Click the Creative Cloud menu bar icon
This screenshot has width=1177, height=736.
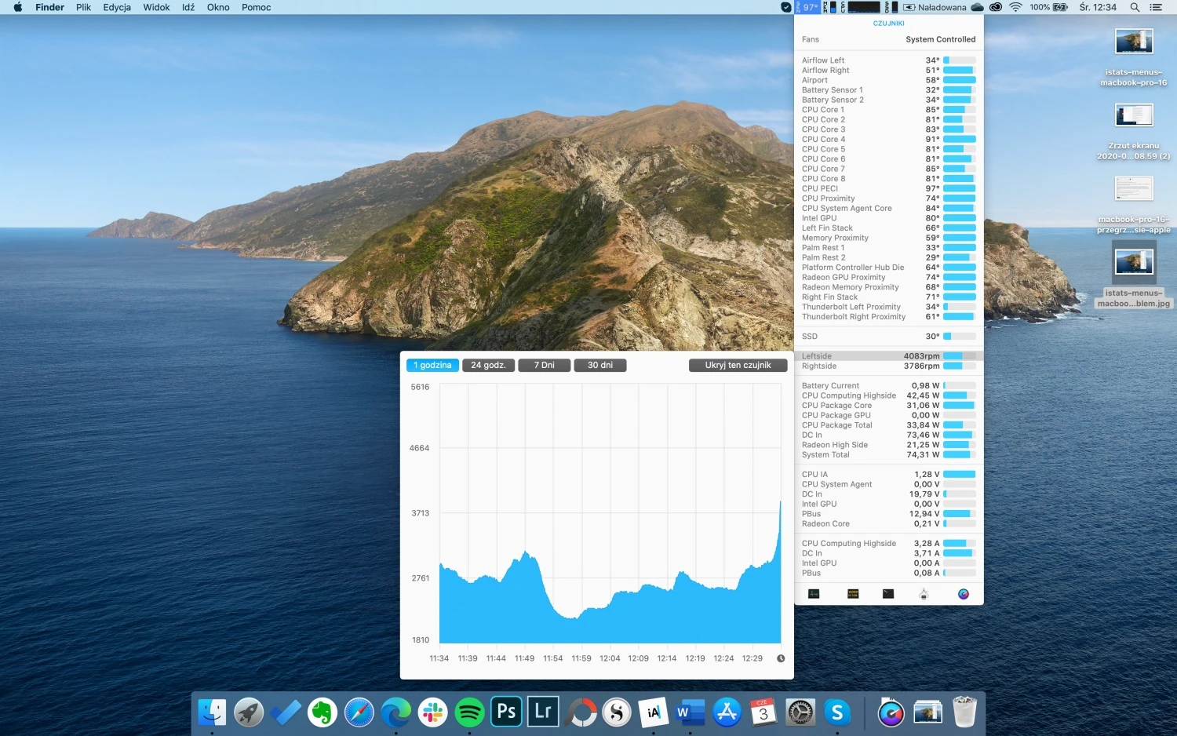(x=996, y=7)
